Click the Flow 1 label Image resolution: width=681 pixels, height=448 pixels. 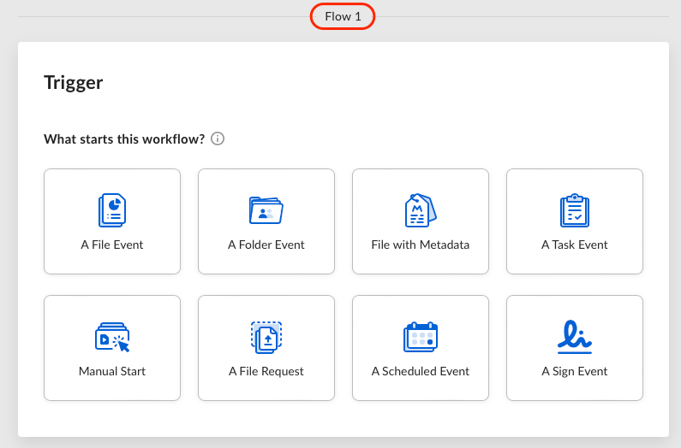tap(343, 16)
